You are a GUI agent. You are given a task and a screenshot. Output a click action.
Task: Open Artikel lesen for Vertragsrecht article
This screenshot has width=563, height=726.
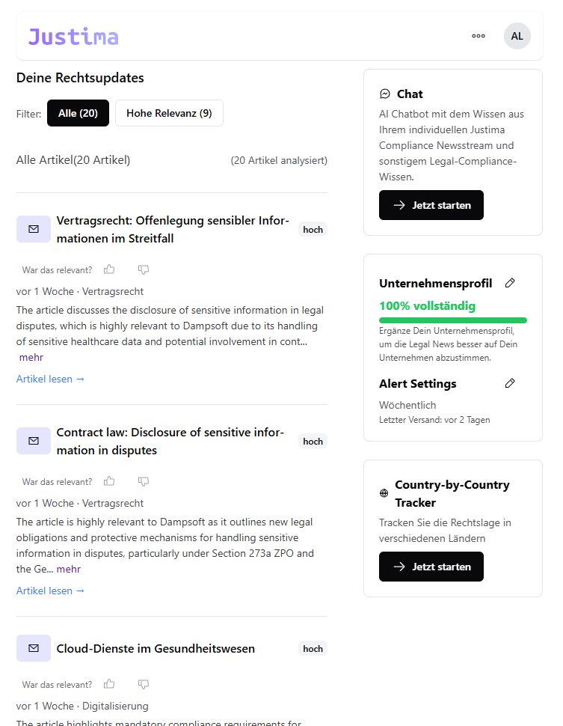click(x=50, y=379)
